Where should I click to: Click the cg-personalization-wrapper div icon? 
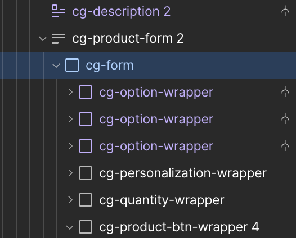(x=86, y=173)
